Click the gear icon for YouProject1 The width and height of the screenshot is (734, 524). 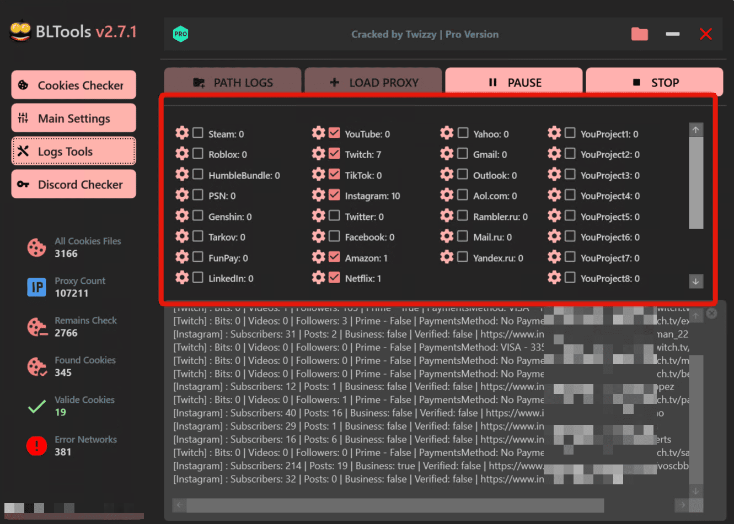pos(554,133)
